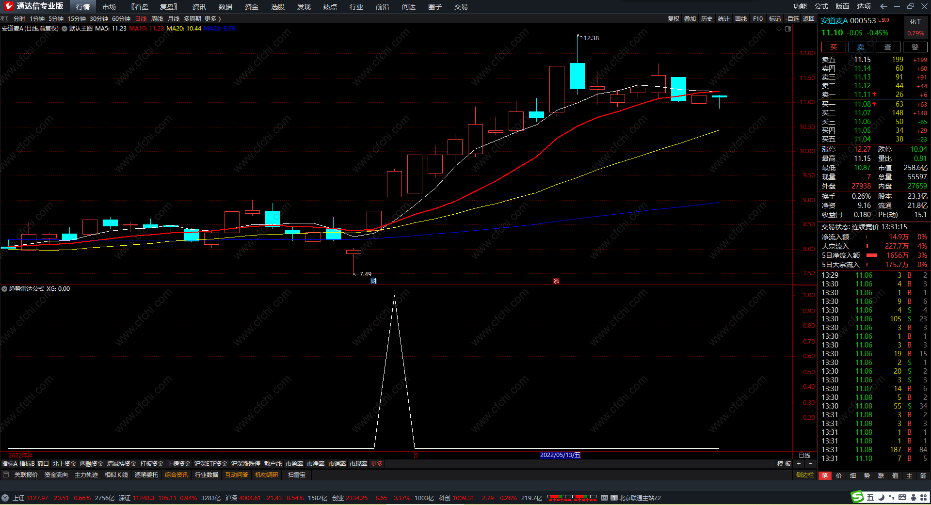Open the 版面 layout menu
The width and height of the screenshot is (931, 505).
843,6
